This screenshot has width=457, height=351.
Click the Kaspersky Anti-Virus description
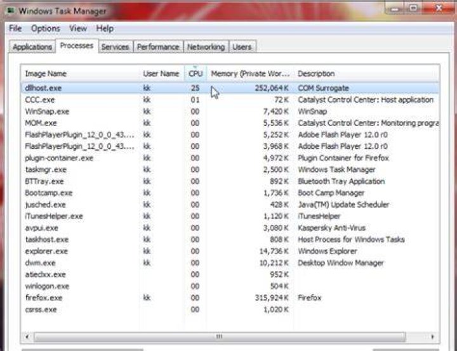331,228
